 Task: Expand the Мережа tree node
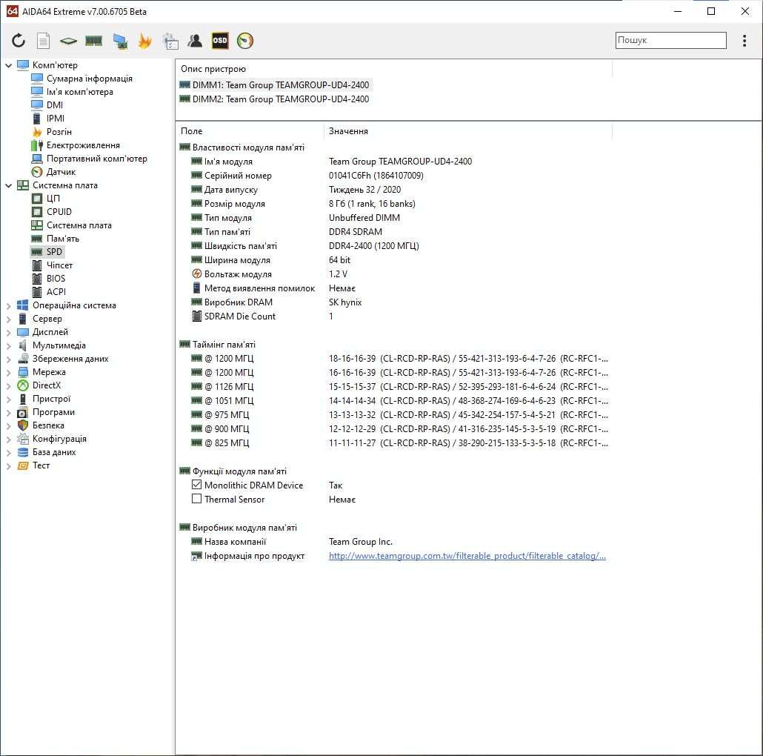tap(8, 372)
